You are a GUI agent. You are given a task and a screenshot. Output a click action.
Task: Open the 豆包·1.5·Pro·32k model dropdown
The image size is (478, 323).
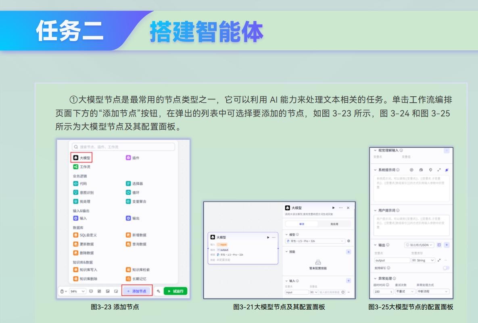pyautogui.click(x=315, y=241)
